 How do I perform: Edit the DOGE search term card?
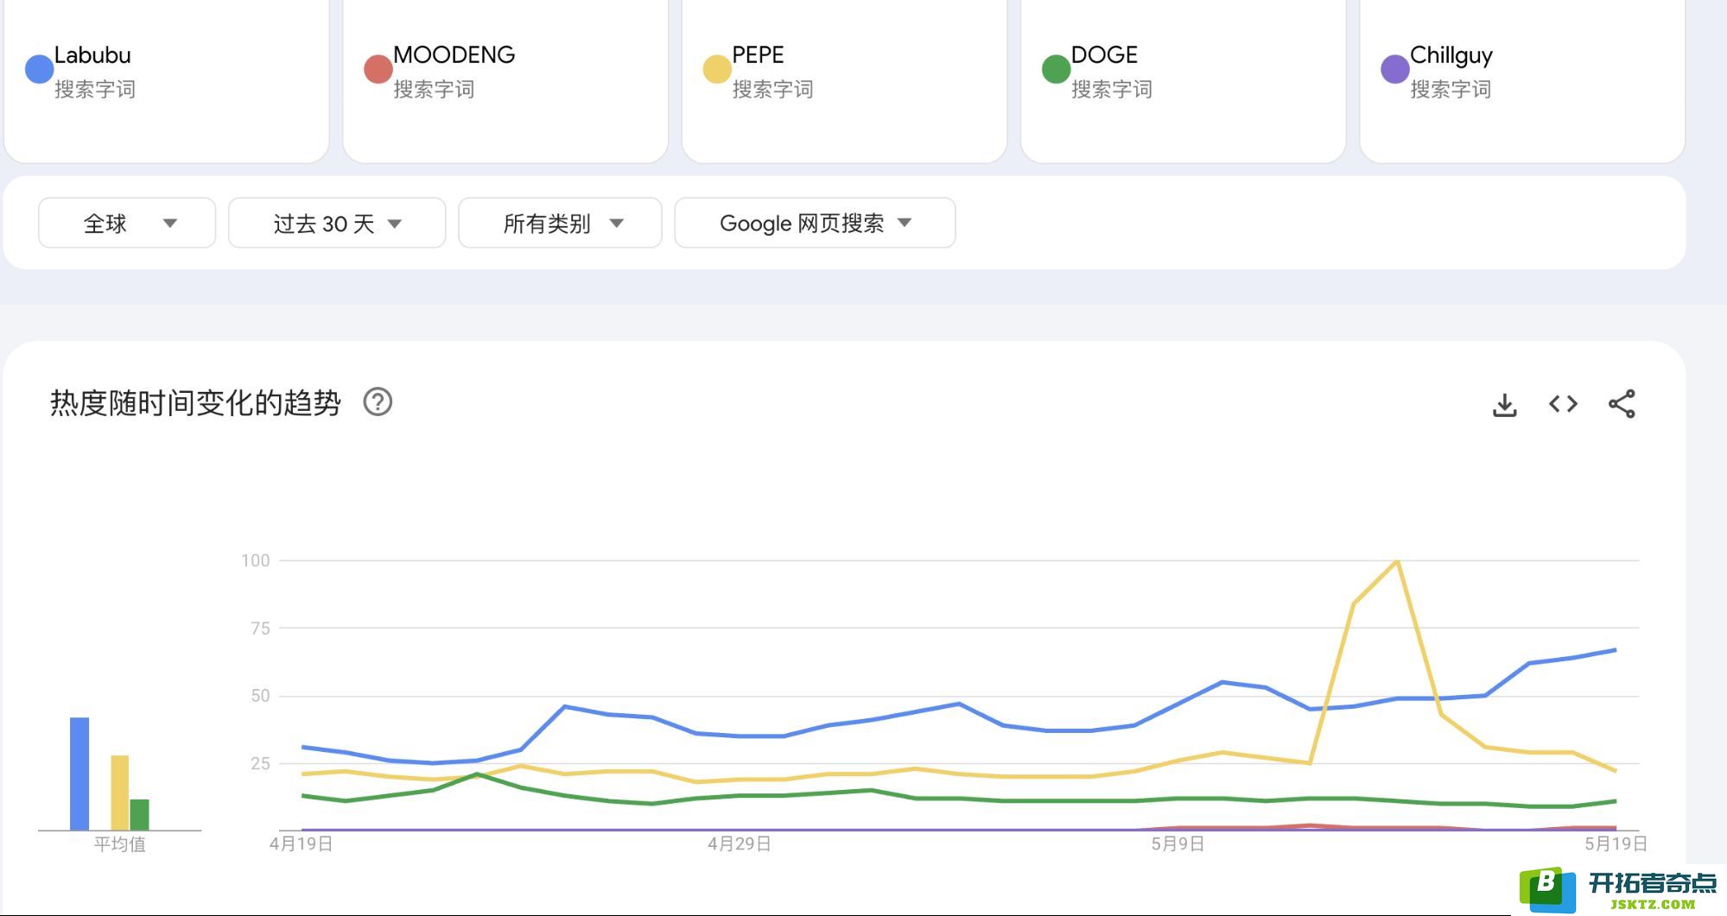coord(1183,81)
